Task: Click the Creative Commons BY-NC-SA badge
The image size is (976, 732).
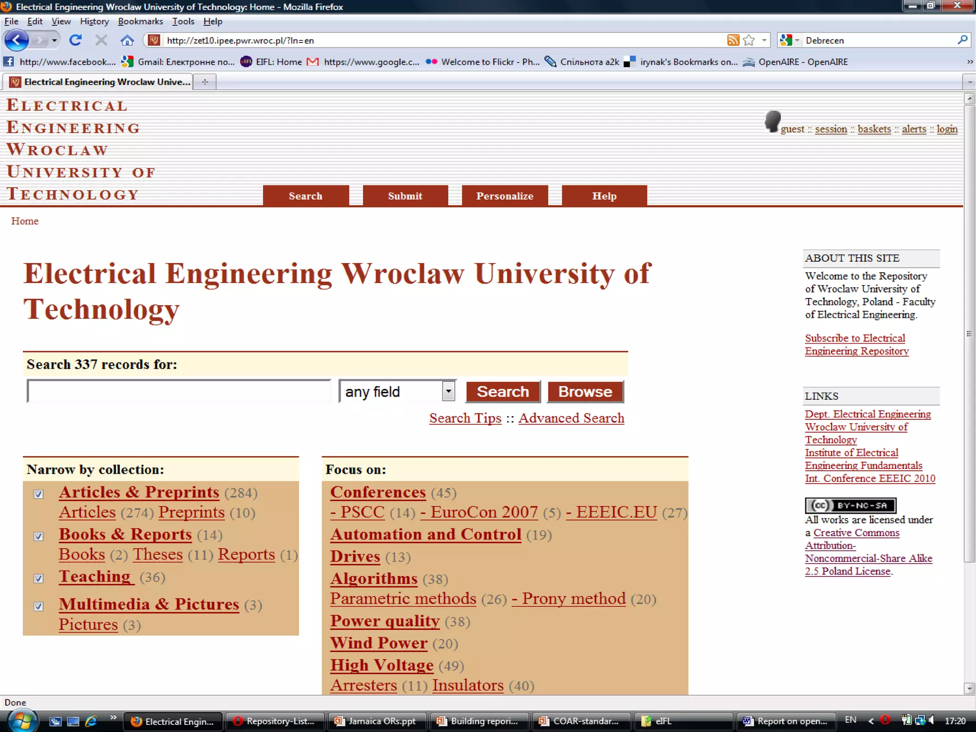Action: [x=851, y=505]
